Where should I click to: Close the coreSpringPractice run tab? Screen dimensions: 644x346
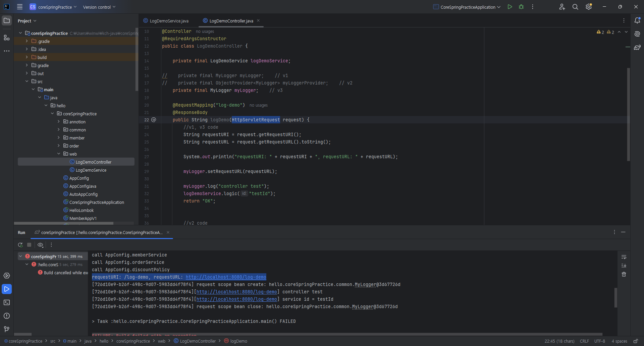[x=168, y=232]
